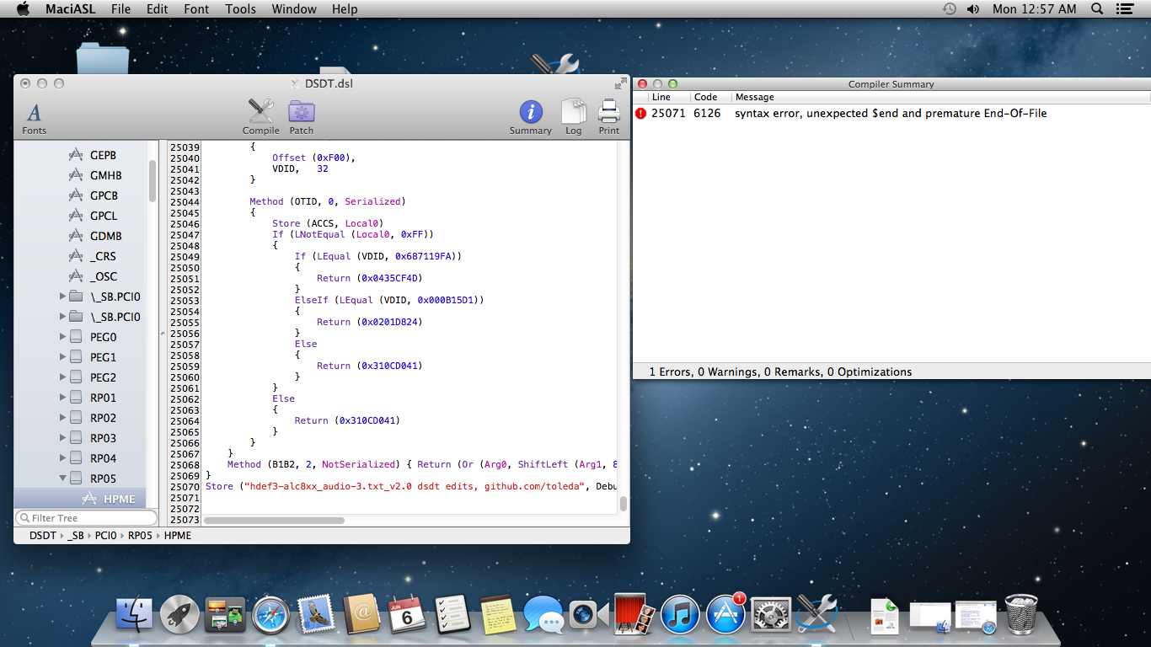Open the Trash in the Dock
Screen dimensions: 1151x647
click(1021, 614)
